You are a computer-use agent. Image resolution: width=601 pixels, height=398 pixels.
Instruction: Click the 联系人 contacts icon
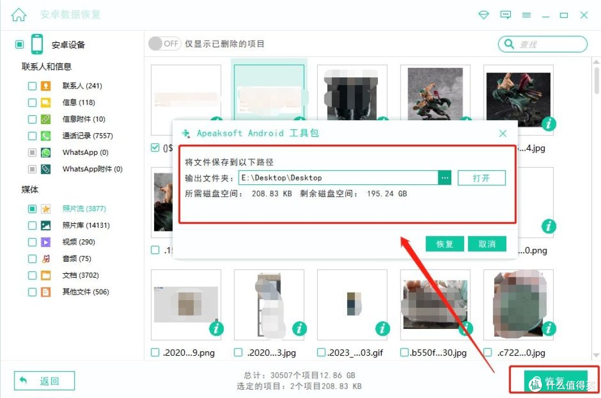(46, 86)
